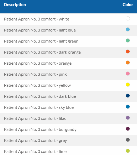Viewport: 137px width, 155px height.
Task: Click the comfort - lilac description text
Action: (54, 118)
